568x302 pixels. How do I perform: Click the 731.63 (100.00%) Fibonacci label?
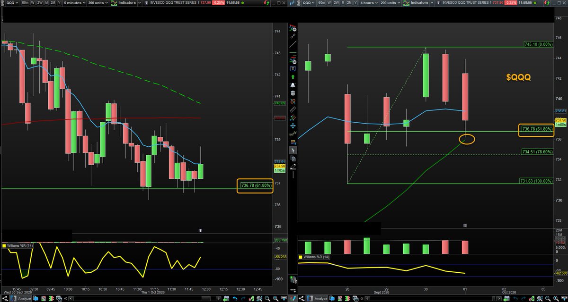[x=537, y=181]
